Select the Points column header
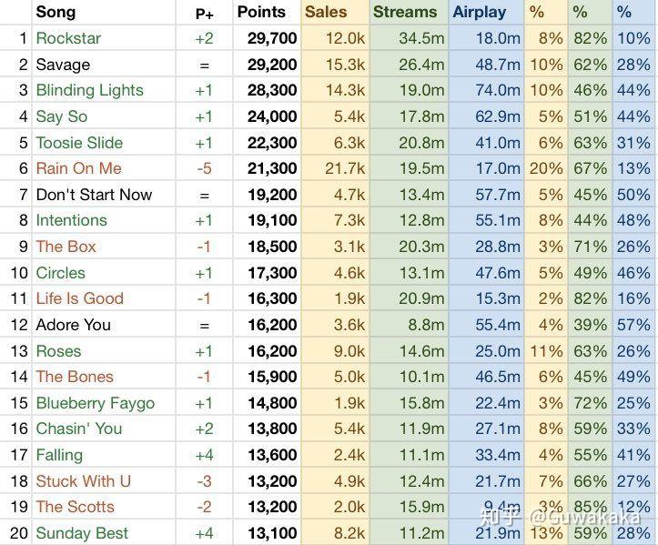The width and height of the screenshot is (658, 545). [x=261, y=13]
